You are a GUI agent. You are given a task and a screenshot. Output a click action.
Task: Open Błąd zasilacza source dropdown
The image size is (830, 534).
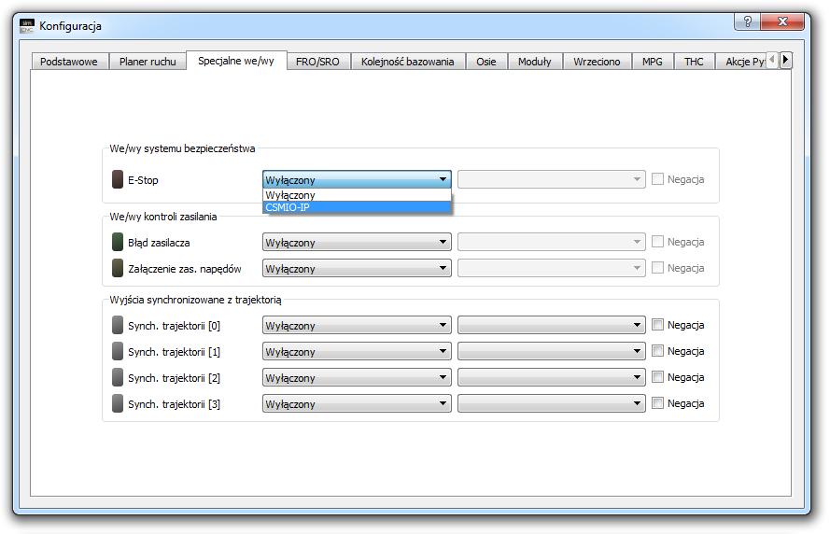[x=357, y=243]
